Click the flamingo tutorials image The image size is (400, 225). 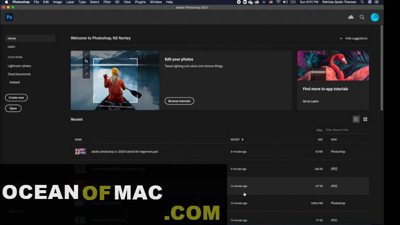(333, 66)
